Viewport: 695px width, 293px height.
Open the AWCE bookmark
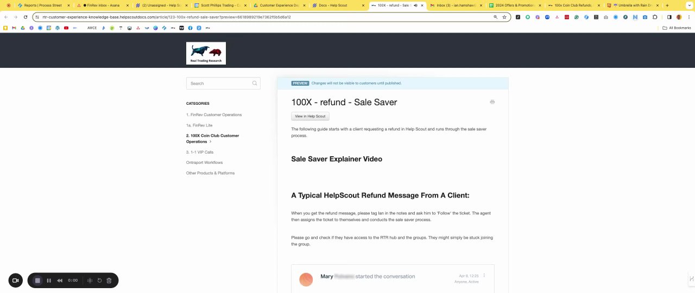92,28
